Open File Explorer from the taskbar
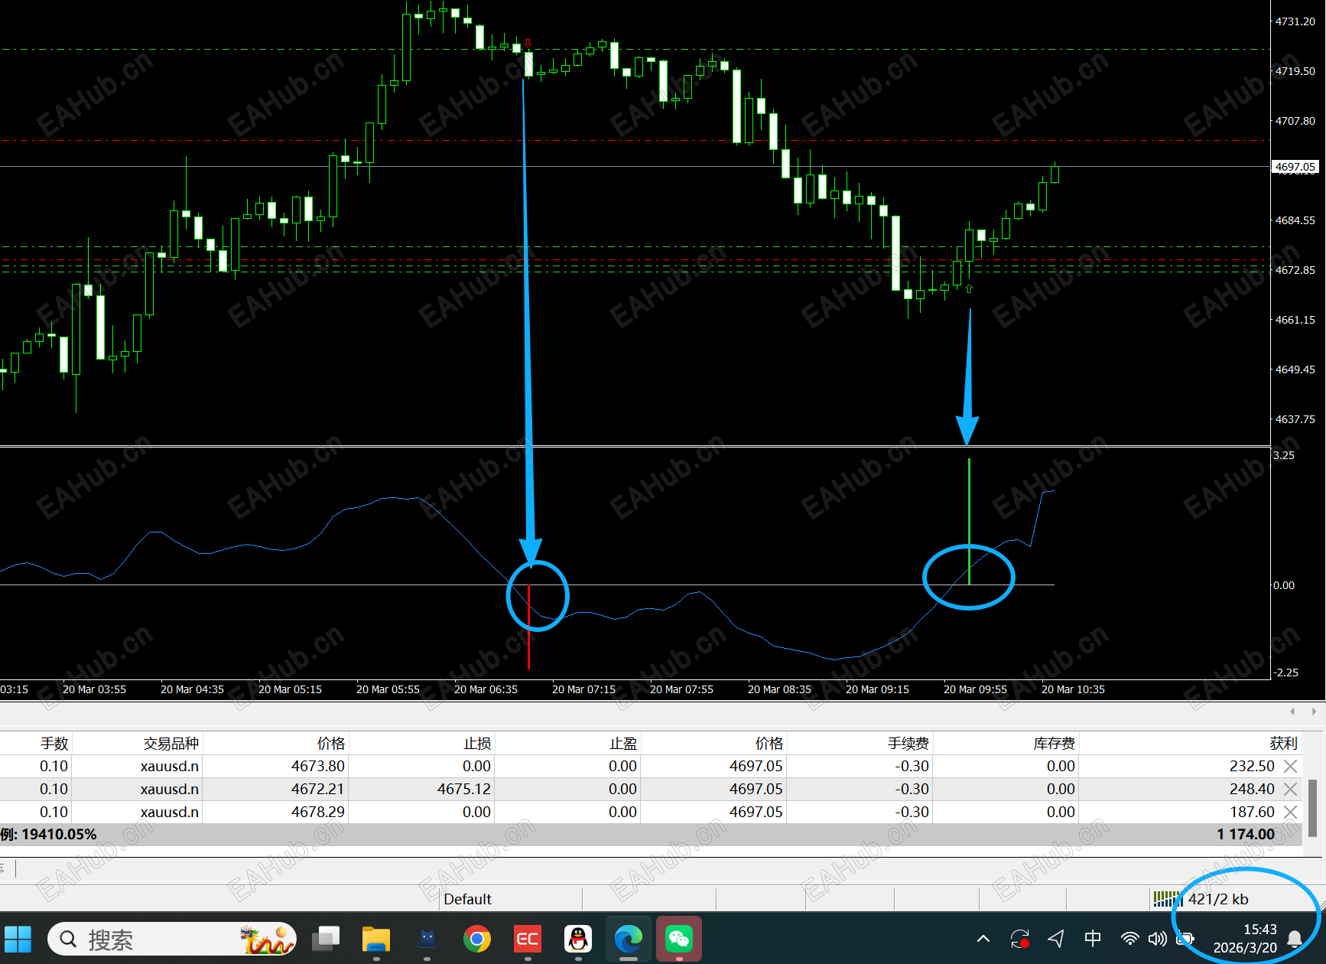The width and height of the screenshot is (1326, 964). point(376,939)
